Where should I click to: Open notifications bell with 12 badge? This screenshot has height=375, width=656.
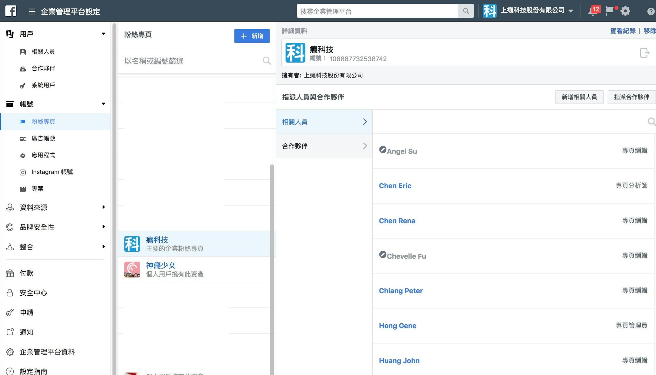pyautogui.click(x=593, y=11)
